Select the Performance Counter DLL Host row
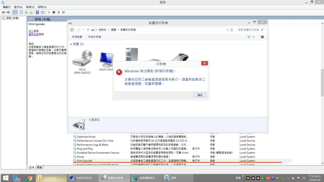324x182 pixels. click(x=182, y=141)
